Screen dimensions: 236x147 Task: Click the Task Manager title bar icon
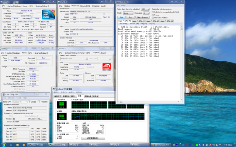[54, 89]
